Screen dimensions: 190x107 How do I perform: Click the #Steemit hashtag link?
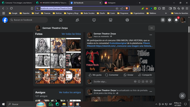[x=91, y=46]
